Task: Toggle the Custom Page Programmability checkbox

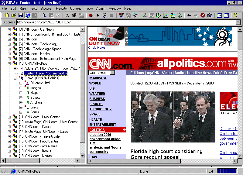Action: (22, 73)
